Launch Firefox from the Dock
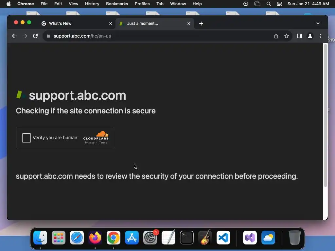This screenshot has height=251, width=335. pos(95,238)
